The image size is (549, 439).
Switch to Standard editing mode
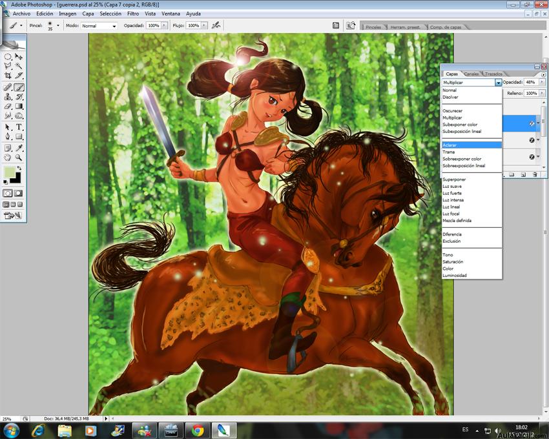point(8,193)
